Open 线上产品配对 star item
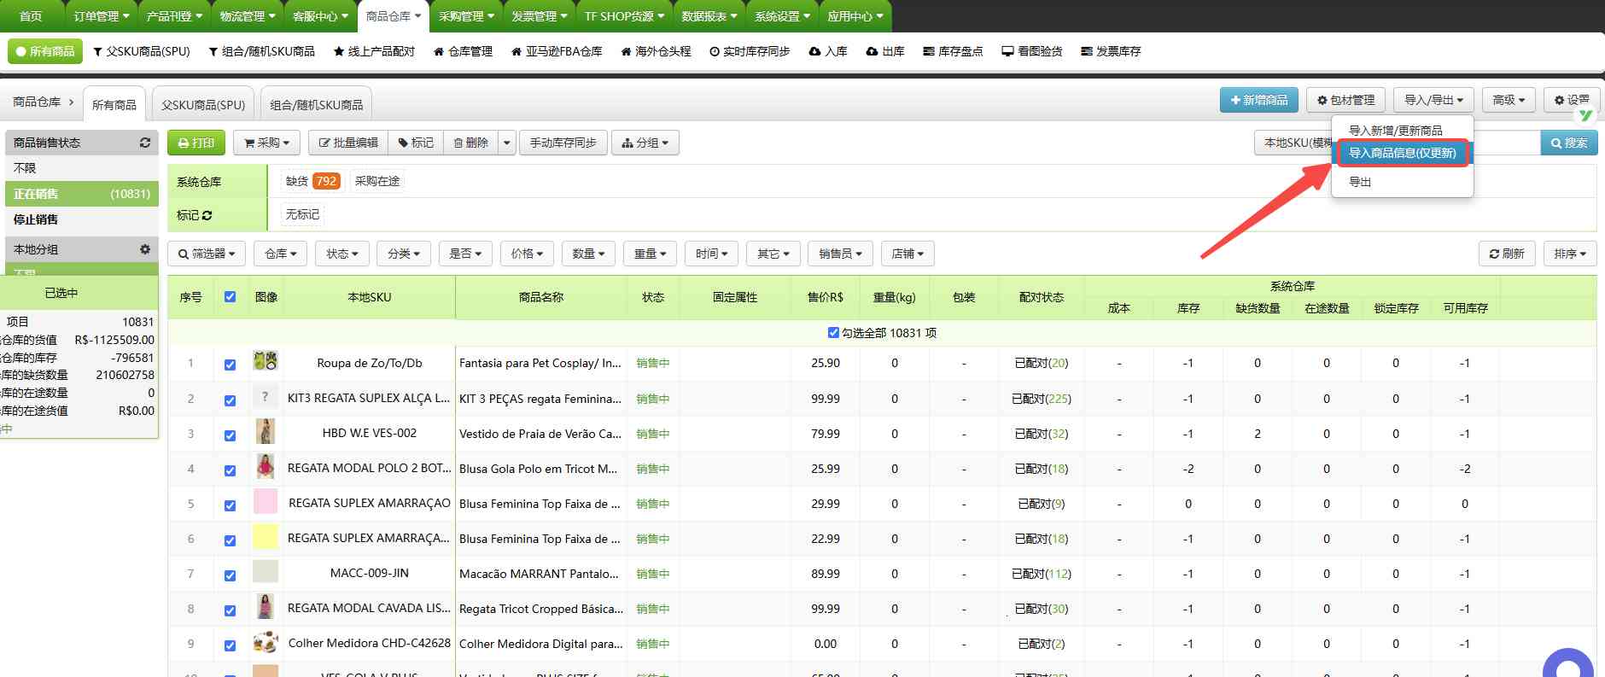 pos(374,51)
